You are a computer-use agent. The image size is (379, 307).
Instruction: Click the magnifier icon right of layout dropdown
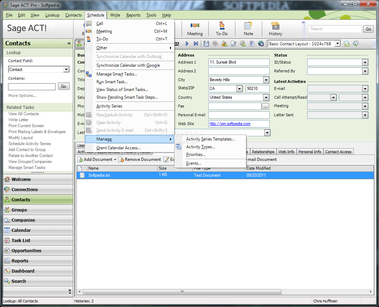[x=355, y=44]
